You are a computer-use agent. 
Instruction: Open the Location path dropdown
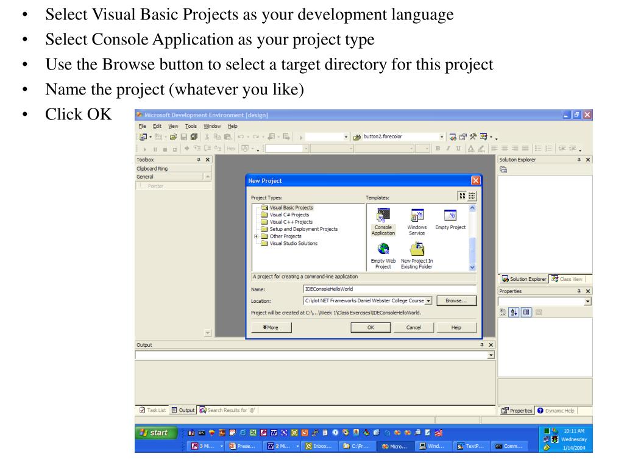point(428,301)
